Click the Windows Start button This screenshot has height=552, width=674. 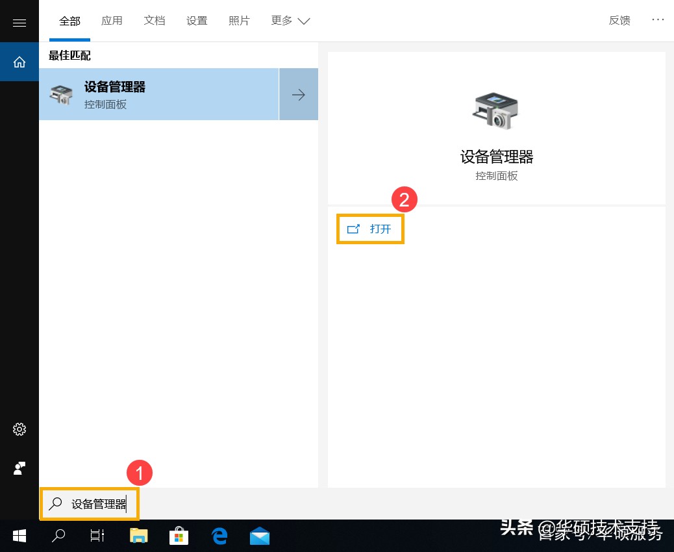point(19,536)
